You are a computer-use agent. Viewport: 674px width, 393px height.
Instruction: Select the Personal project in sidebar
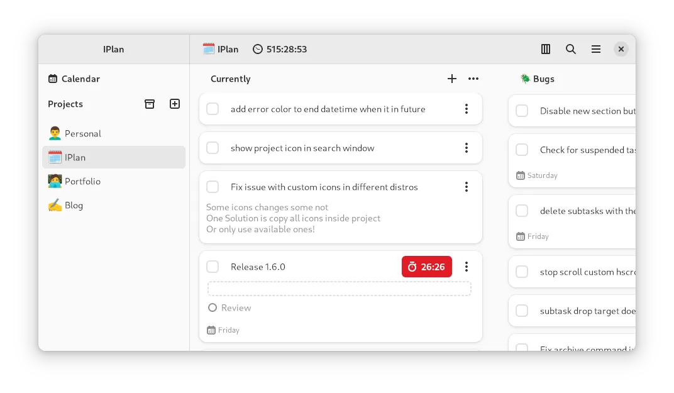82,133
